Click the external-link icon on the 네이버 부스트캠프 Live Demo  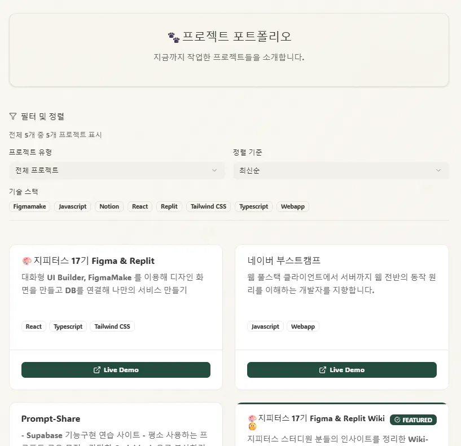coord(320,369)
